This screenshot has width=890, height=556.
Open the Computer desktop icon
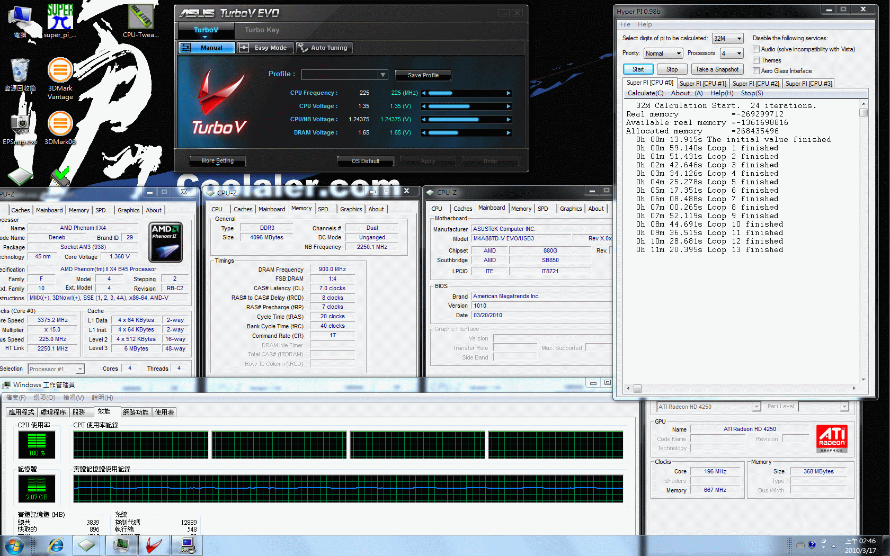[x=20, y=21]
